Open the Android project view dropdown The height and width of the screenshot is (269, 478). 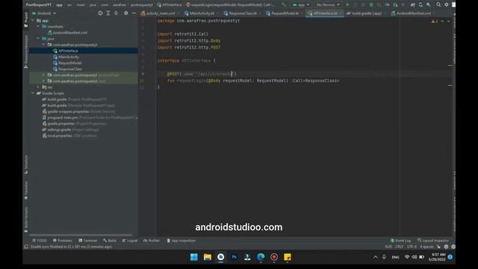(x=44, y=13)
